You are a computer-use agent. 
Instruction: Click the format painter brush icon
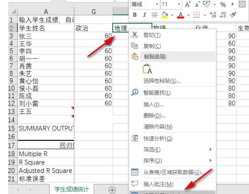233,15
